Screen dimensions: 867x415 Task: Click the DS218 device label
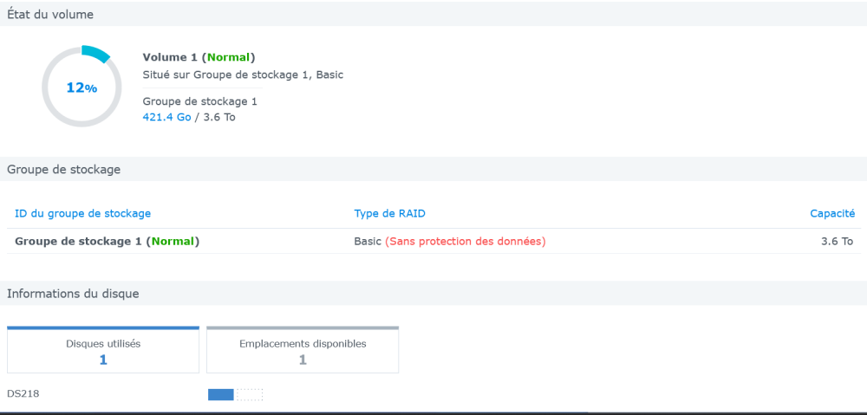coord(23,394)
